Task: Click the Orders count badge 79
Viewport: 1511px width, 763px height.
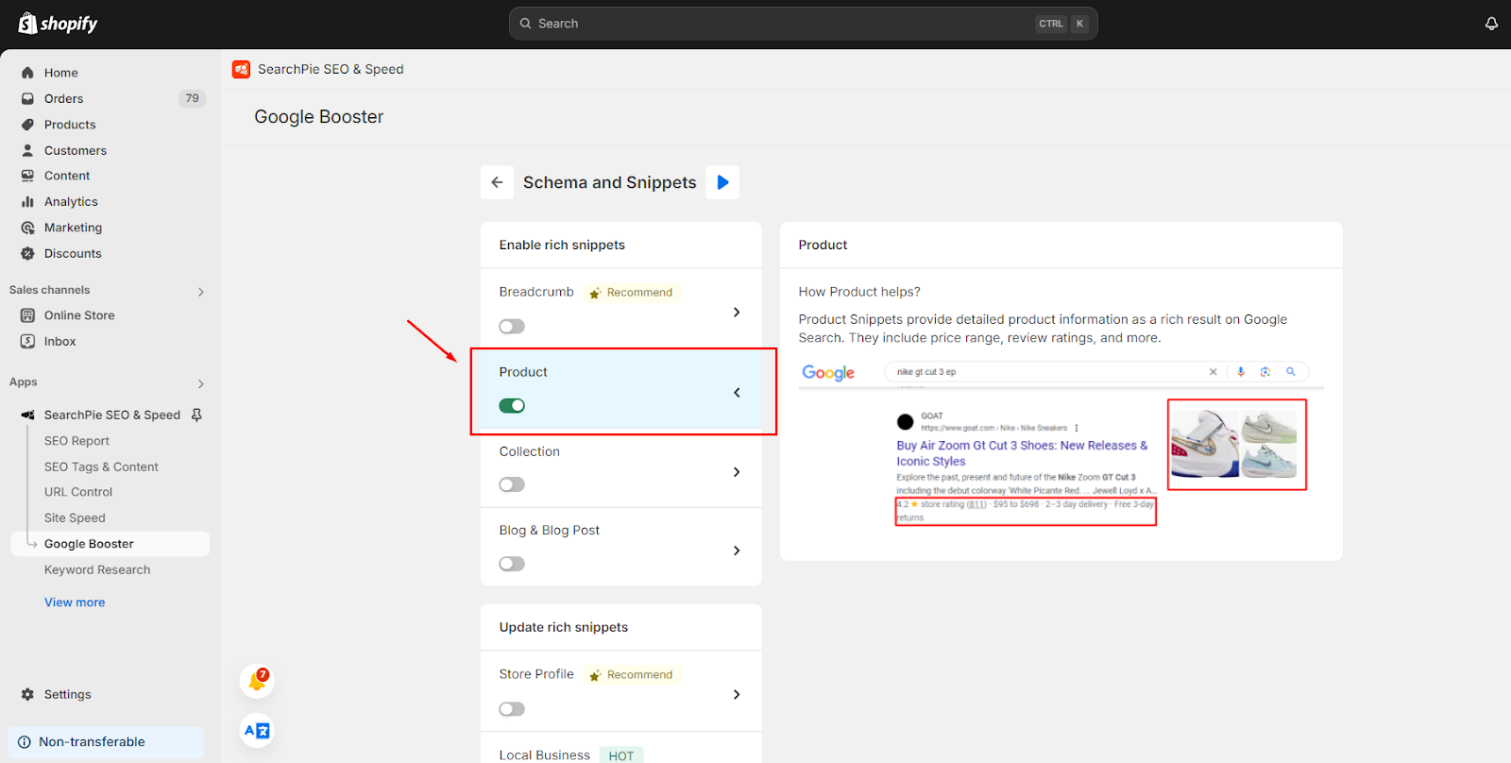Action: click(192, 98)
